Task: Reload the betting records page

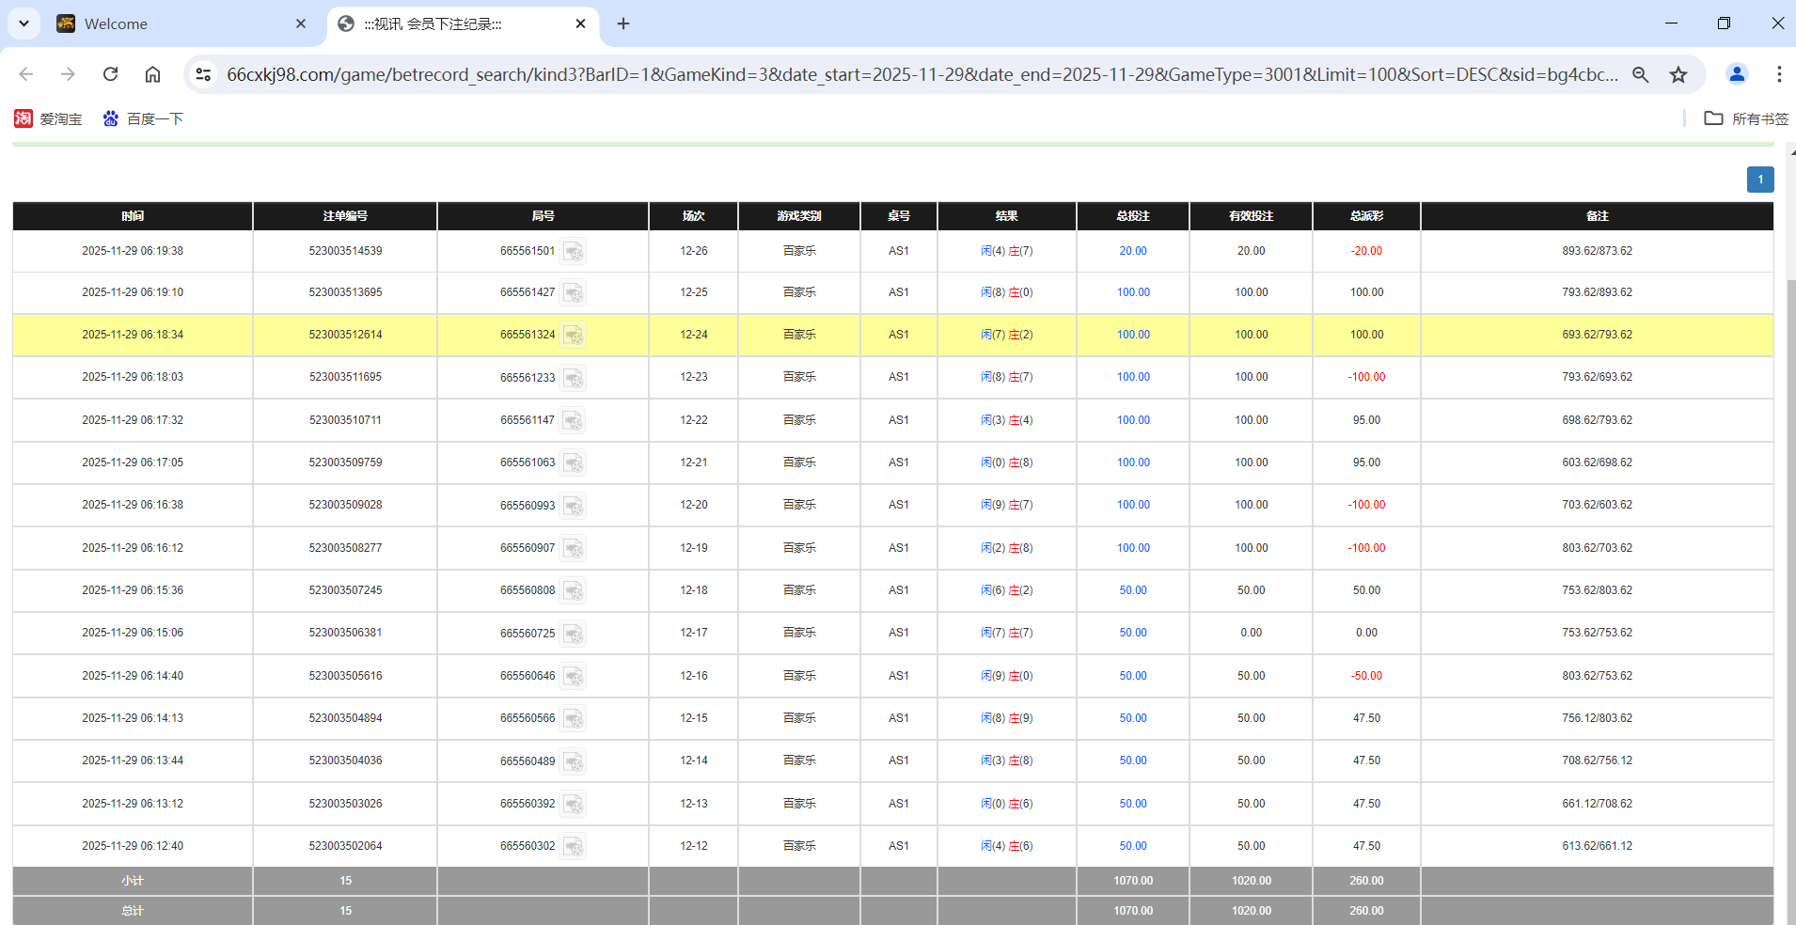Action: tap(110, 74)
